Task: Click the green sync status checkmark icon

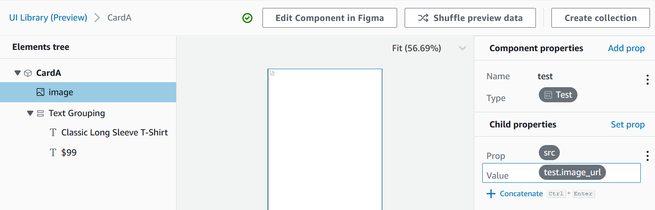Action: pyautogui.click(x=247, y=18)
